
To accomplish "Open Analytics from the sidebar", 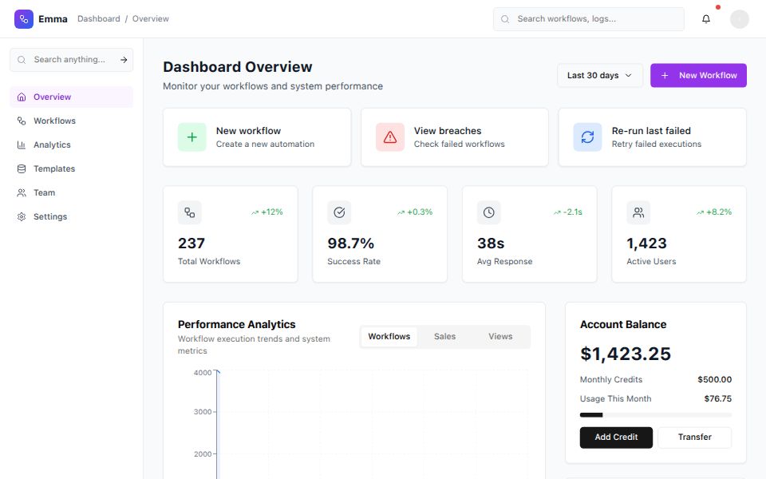I will (22, 144).
